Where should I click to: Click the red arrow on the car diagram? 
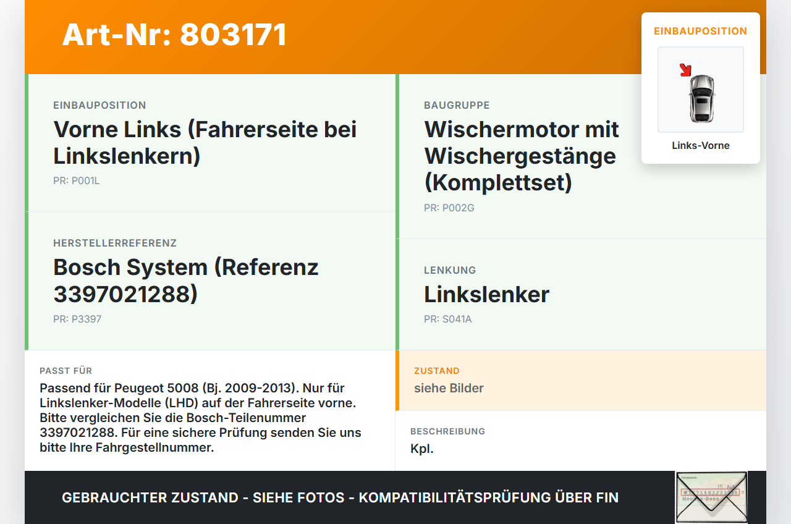[x=685, y=70]
